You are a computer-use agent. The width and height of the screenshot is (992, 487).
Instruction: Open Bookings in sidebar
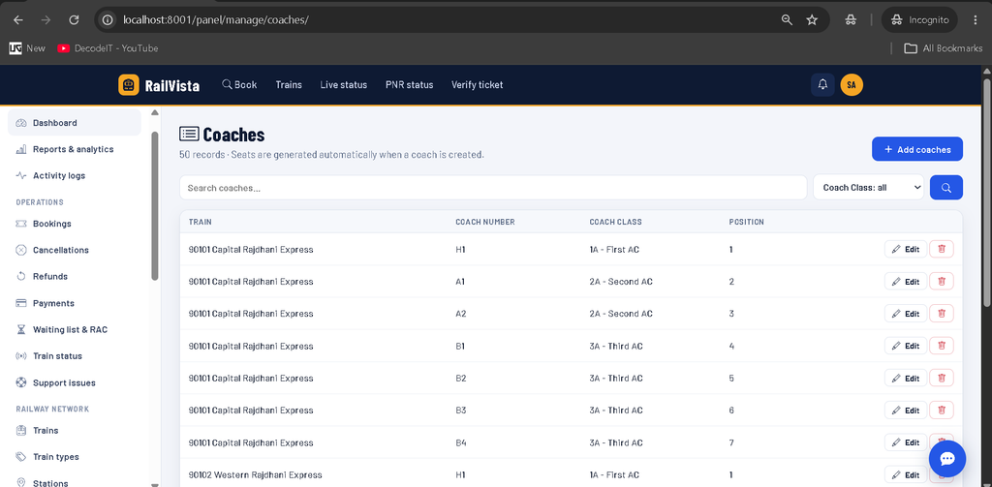[74, 224]
